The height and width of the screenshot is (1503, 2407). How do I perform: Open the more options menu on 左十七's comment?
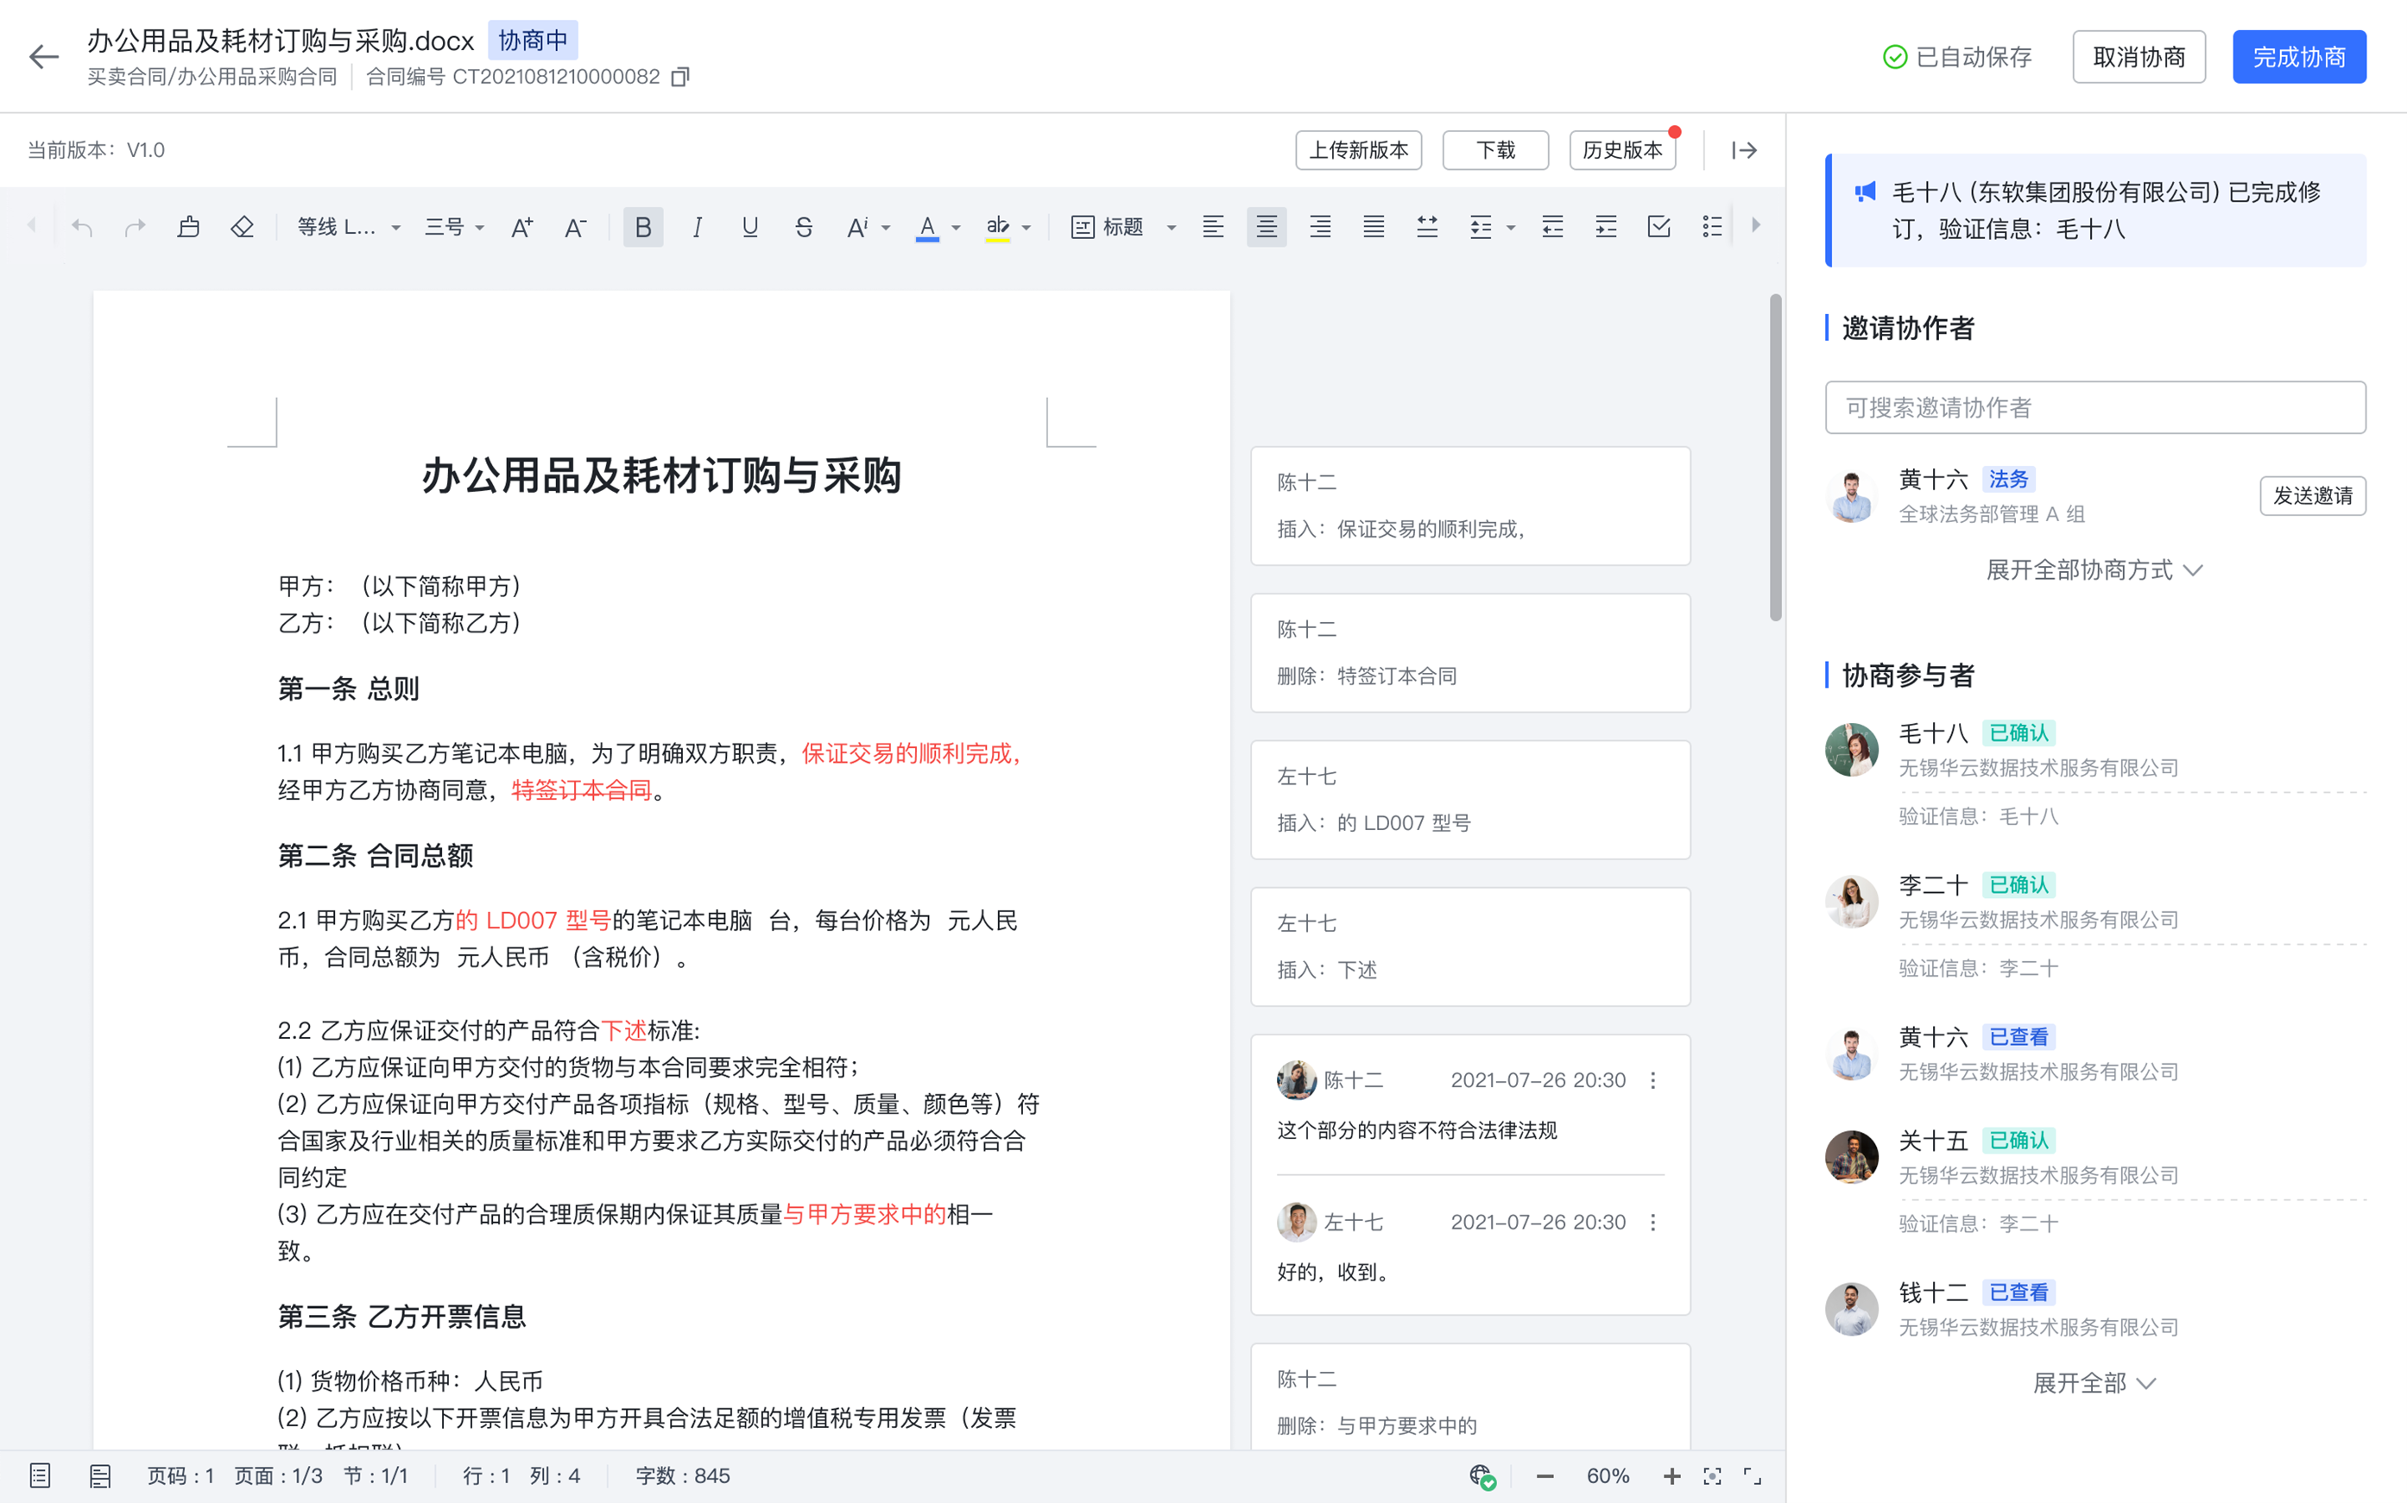pyautogui.click(x=1653, y=1222)
